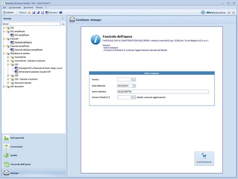238x179 pixels.
Task: Click the Nome redattore text field
Action: [x=163, y=91]
